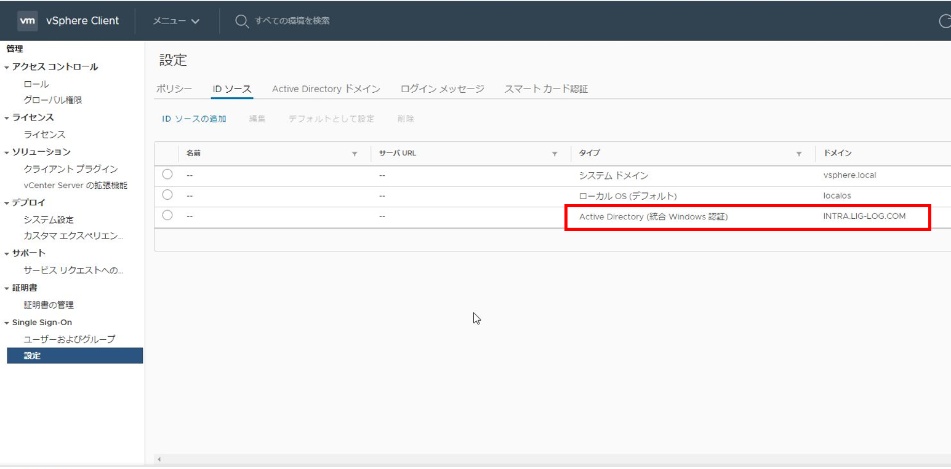Click the 削除 button
951x469 pixels.
tap(406, 119)
